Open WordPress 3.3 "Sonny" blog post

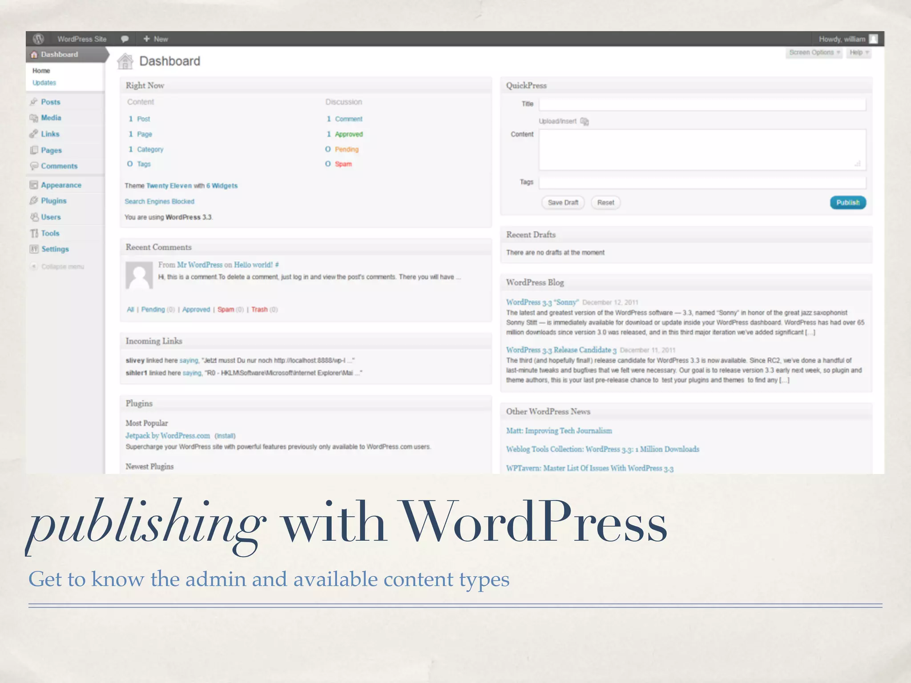click(x=542, y=302)
